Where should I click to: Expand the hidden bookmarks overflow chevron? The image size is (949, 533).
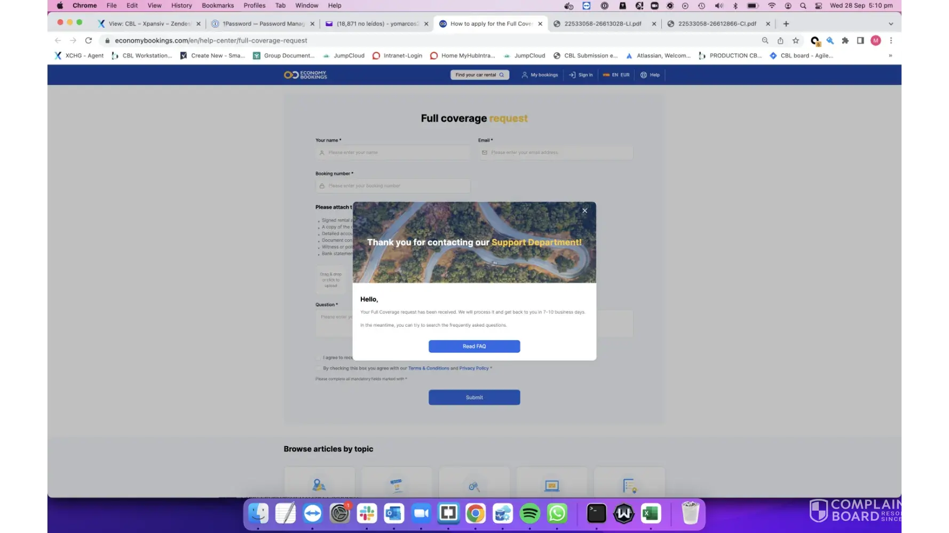(x=890, y=55)
